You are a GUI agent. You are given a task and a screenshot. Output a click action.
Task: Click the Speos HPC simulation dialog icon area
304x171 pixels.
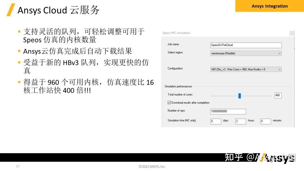[291, 33]
